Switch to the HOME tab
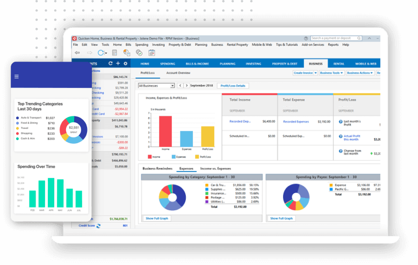This screenshot has width=418, height=265. click(145, 64)
